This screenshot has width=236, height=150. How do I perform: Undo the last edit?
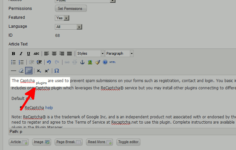pyautogui.click(x=49, y=62)
